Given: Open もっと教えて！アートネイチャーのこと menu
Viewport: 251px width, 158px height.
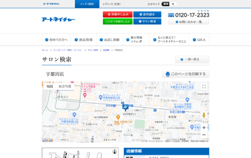Looking at the screenshot, I should (170, 40).
